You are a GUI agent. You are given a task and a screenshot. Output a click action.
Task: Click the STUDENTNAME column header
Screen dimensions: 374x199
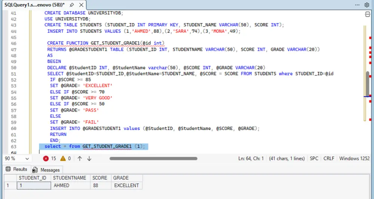[x=70, y=178]
